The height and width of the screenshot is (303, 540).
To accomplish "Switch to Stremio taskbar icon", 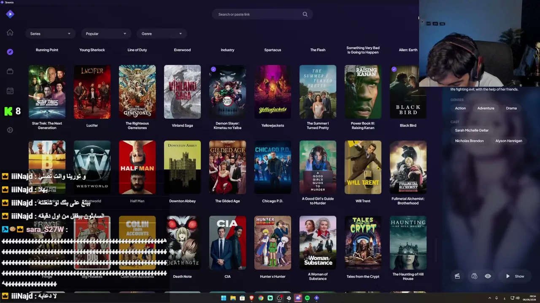I will tap(316, 298).
